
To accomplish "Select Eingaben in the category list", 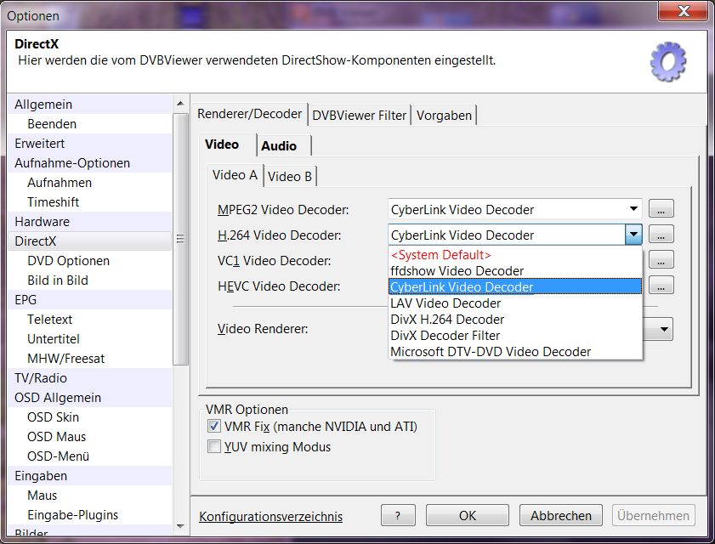I will (x=90, y=476).
